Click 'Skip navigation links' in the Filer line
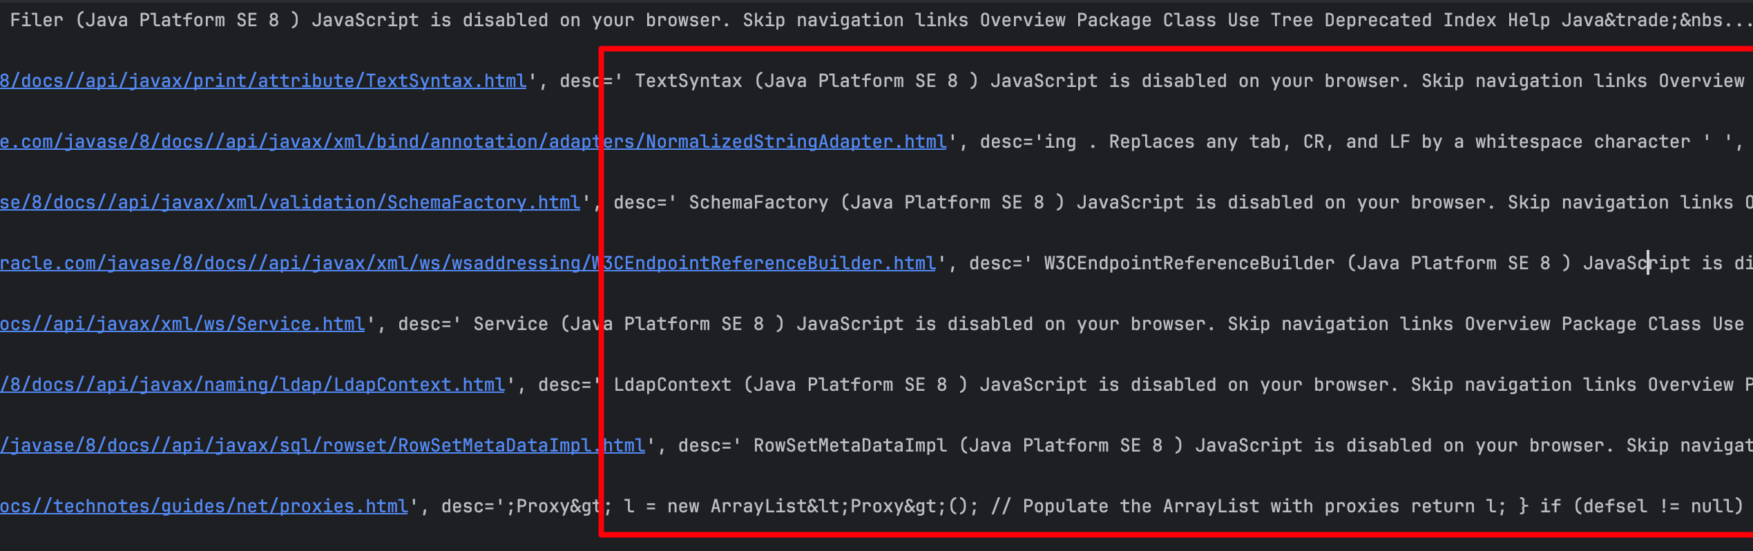Viewport: 1753px width, 551px height. point(856,20)
